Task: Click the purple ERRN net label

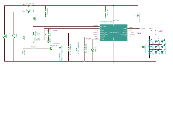Action: 143,29
